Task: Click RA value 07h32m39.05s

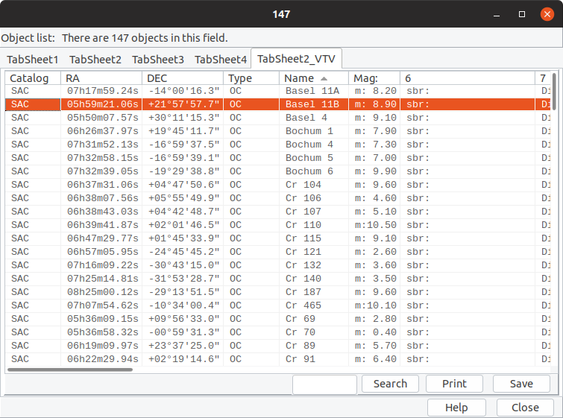Action: click(103, 171)
